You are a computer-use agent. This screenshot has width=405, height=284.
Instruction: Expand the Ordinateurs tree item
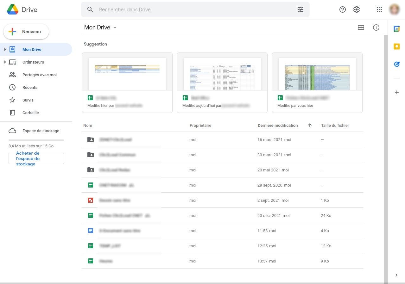pos(5,62)
